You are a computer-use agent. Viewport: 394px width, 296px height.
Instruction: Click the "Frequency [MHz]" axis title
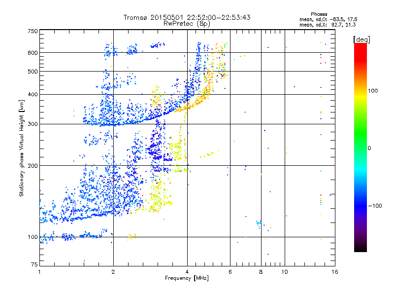click(187, 278)
